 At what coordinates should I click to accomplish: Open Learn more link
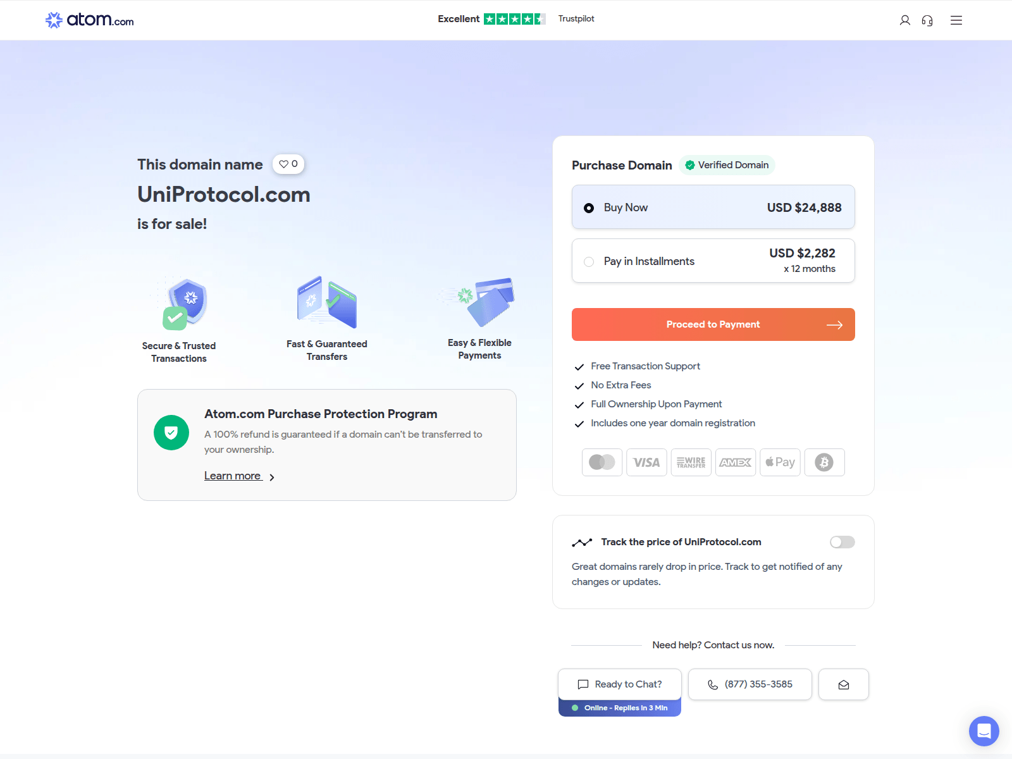[232, 476]
